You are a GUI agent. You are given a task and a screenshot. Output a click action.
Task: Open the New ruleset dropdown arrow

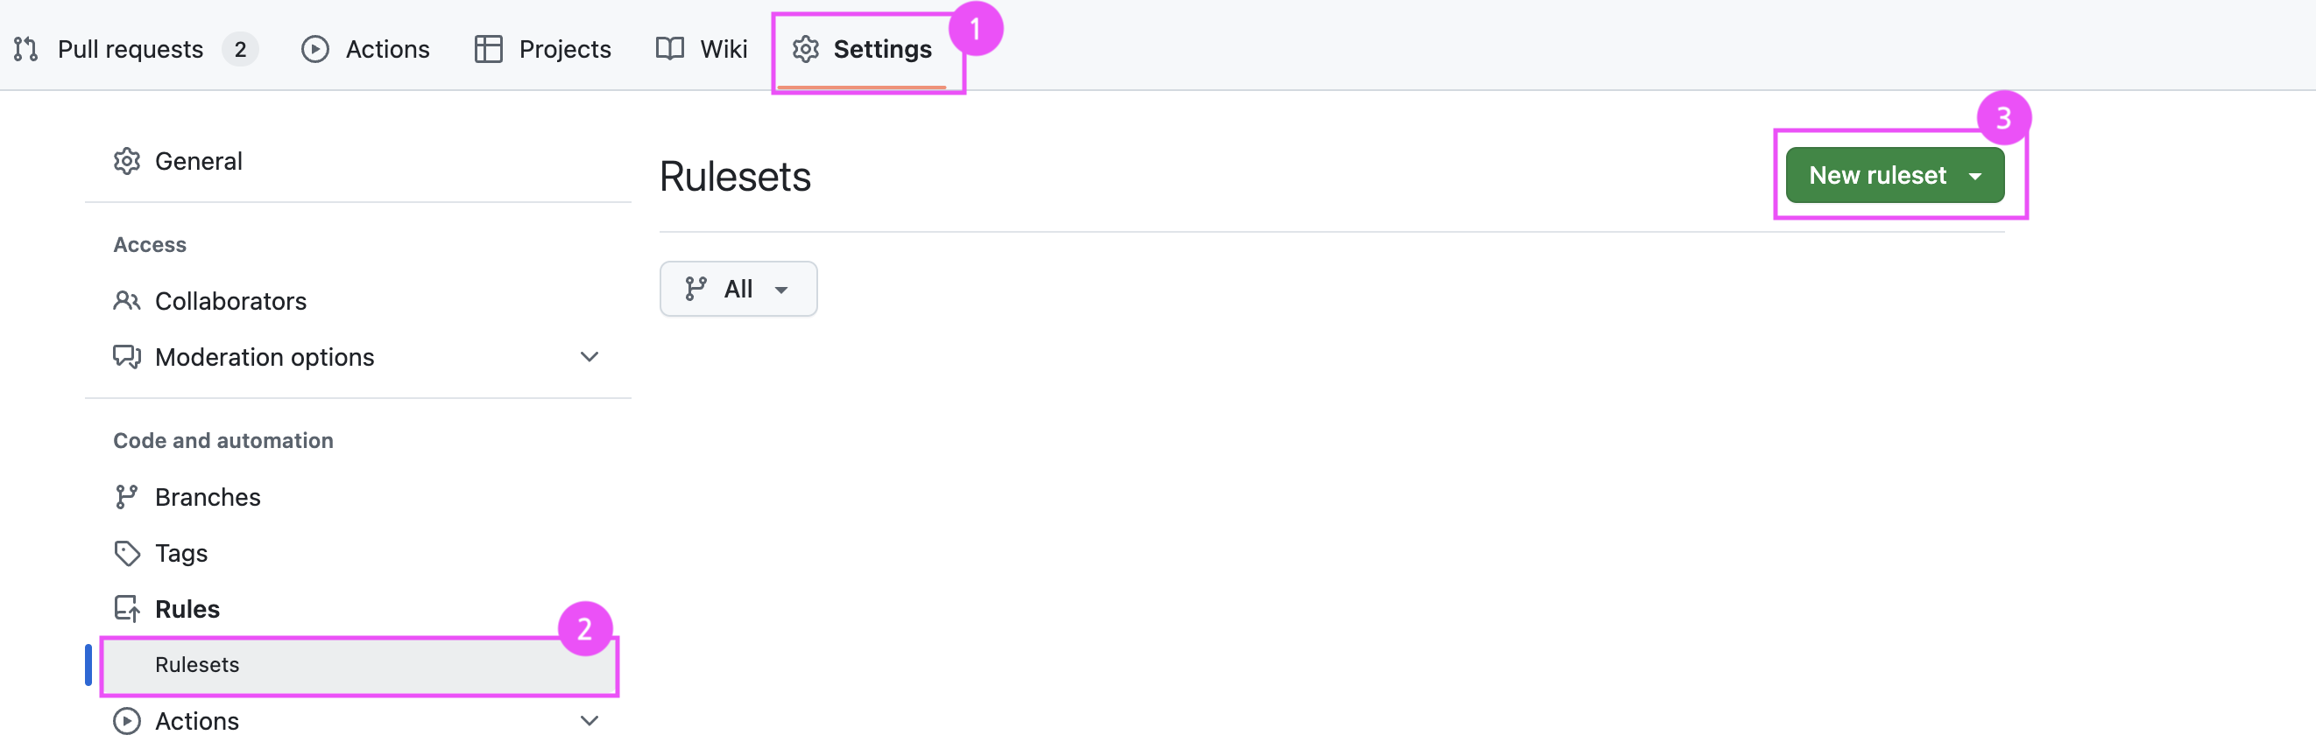[x=1975, y=176]
